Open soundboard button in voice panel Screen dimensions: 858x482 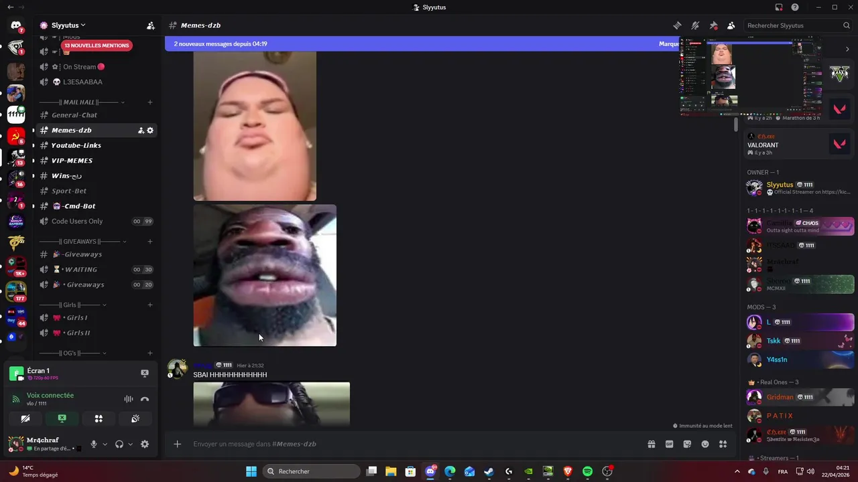pyautogui.click(x=135, y=419)
